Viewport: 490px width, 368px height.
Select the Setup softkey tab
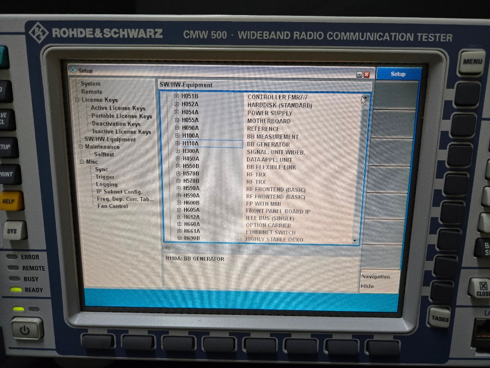pyautogui.click(x=398, y=74)
